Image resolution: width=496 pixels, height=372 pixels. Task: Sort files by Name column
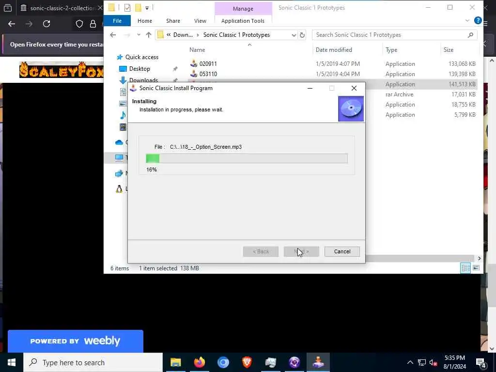197,50
